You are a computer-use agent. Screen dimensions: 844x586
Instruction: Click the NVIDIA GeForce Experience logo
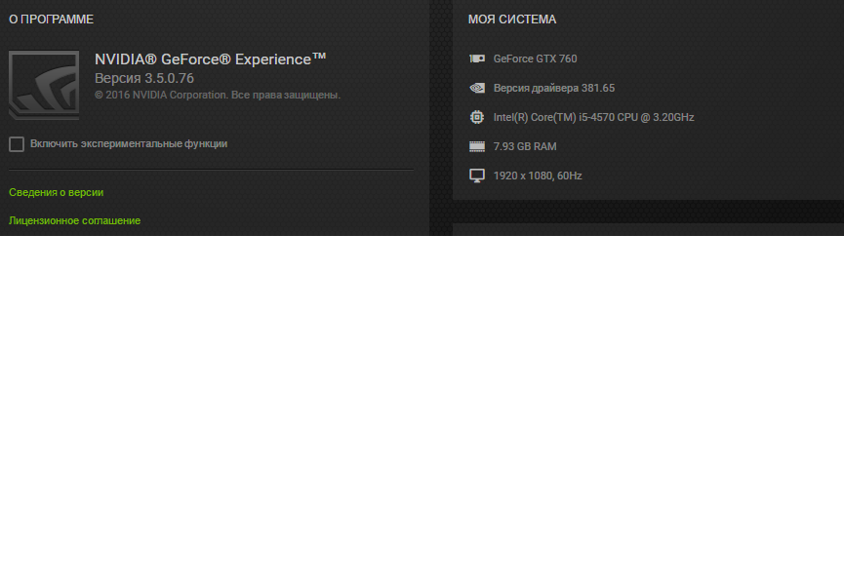[x=44, y=85]
